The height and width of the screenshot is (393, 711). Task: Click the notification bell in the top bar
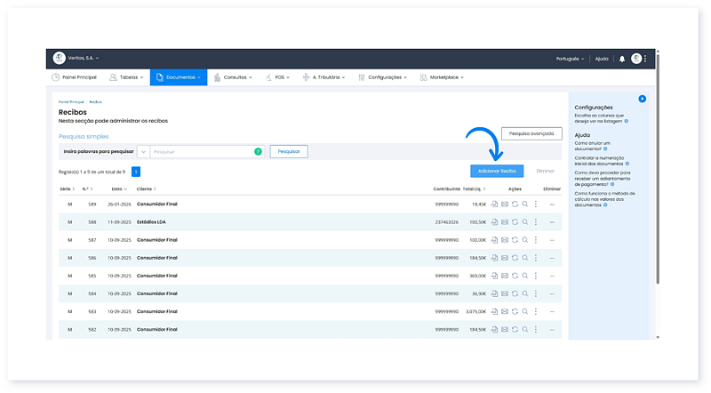[x=622, y=59]
